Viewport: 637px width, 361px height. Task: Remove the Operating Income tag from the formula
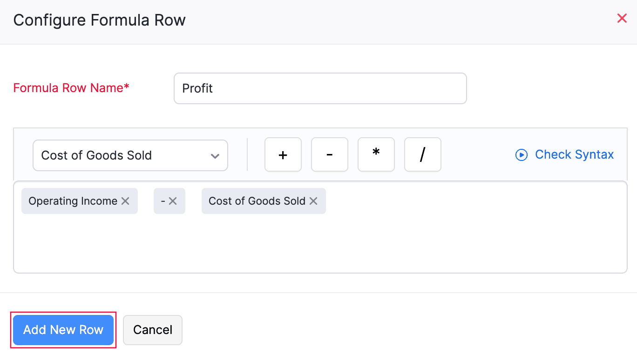[x=125, y=201]
